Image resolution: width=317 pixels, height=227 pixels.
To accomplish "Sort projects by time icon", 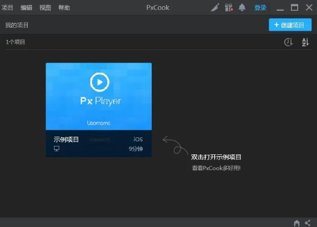I will click(288, 42).
